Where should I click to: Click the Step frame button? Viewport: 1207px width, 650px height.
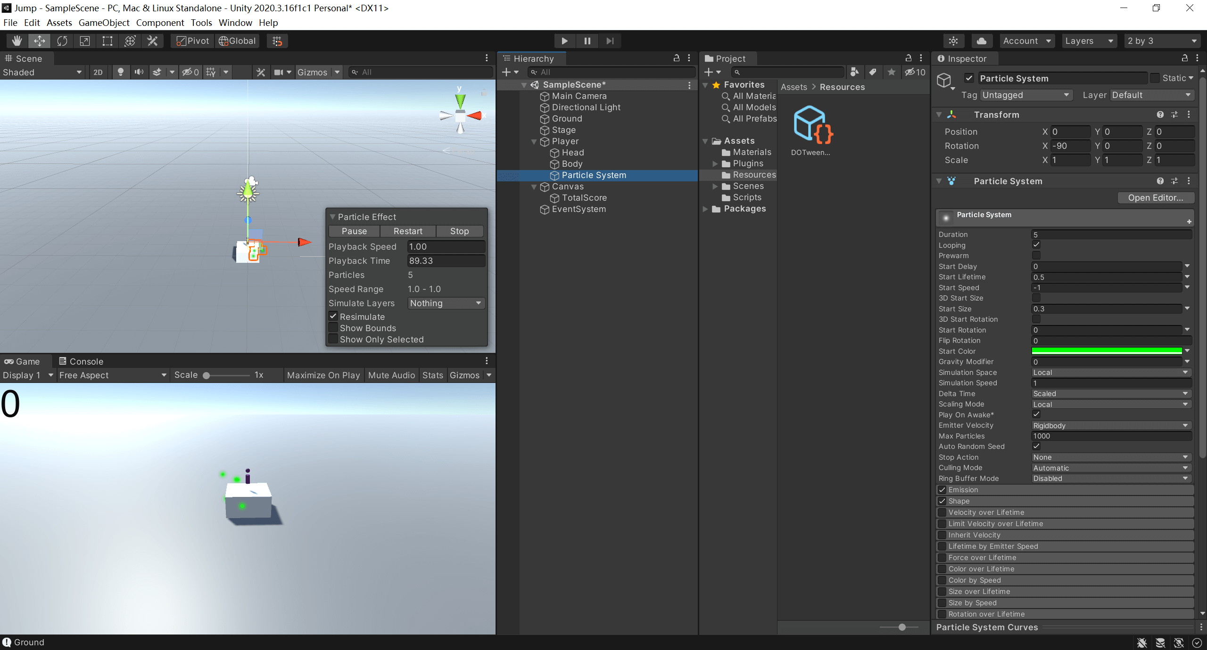coord(610,41)
